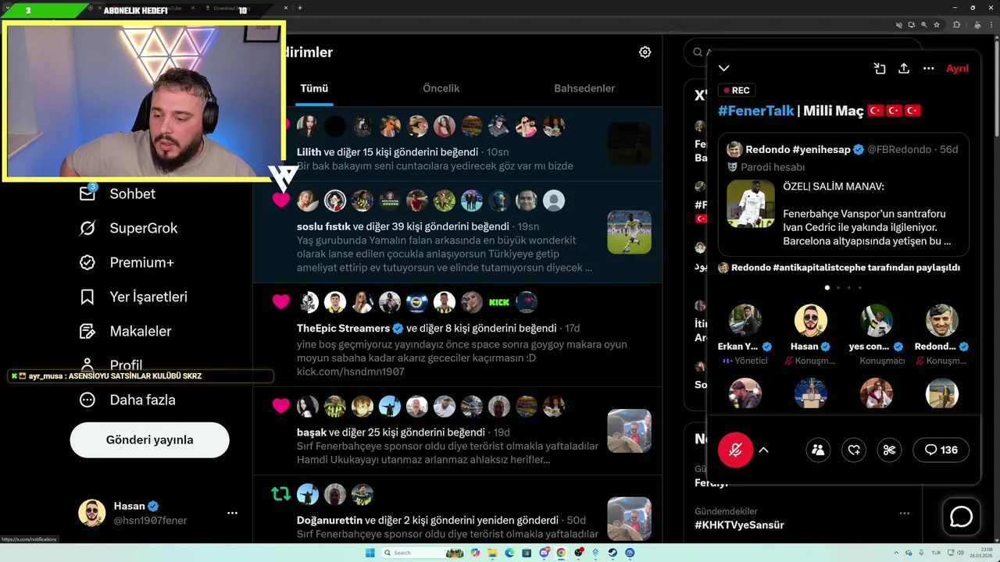Switch to Öncelik notifications tab

[441, 88]
